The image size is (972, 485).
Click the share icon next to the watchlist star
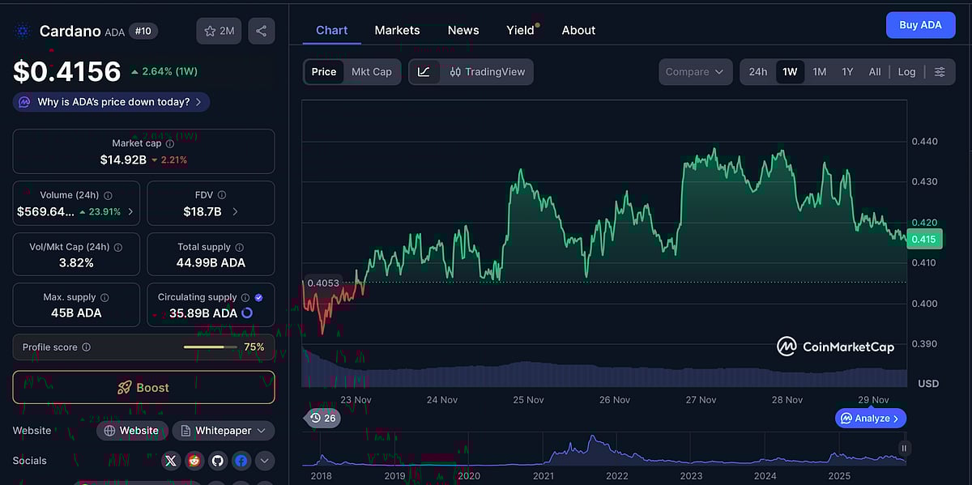click(x=261, y=30)
